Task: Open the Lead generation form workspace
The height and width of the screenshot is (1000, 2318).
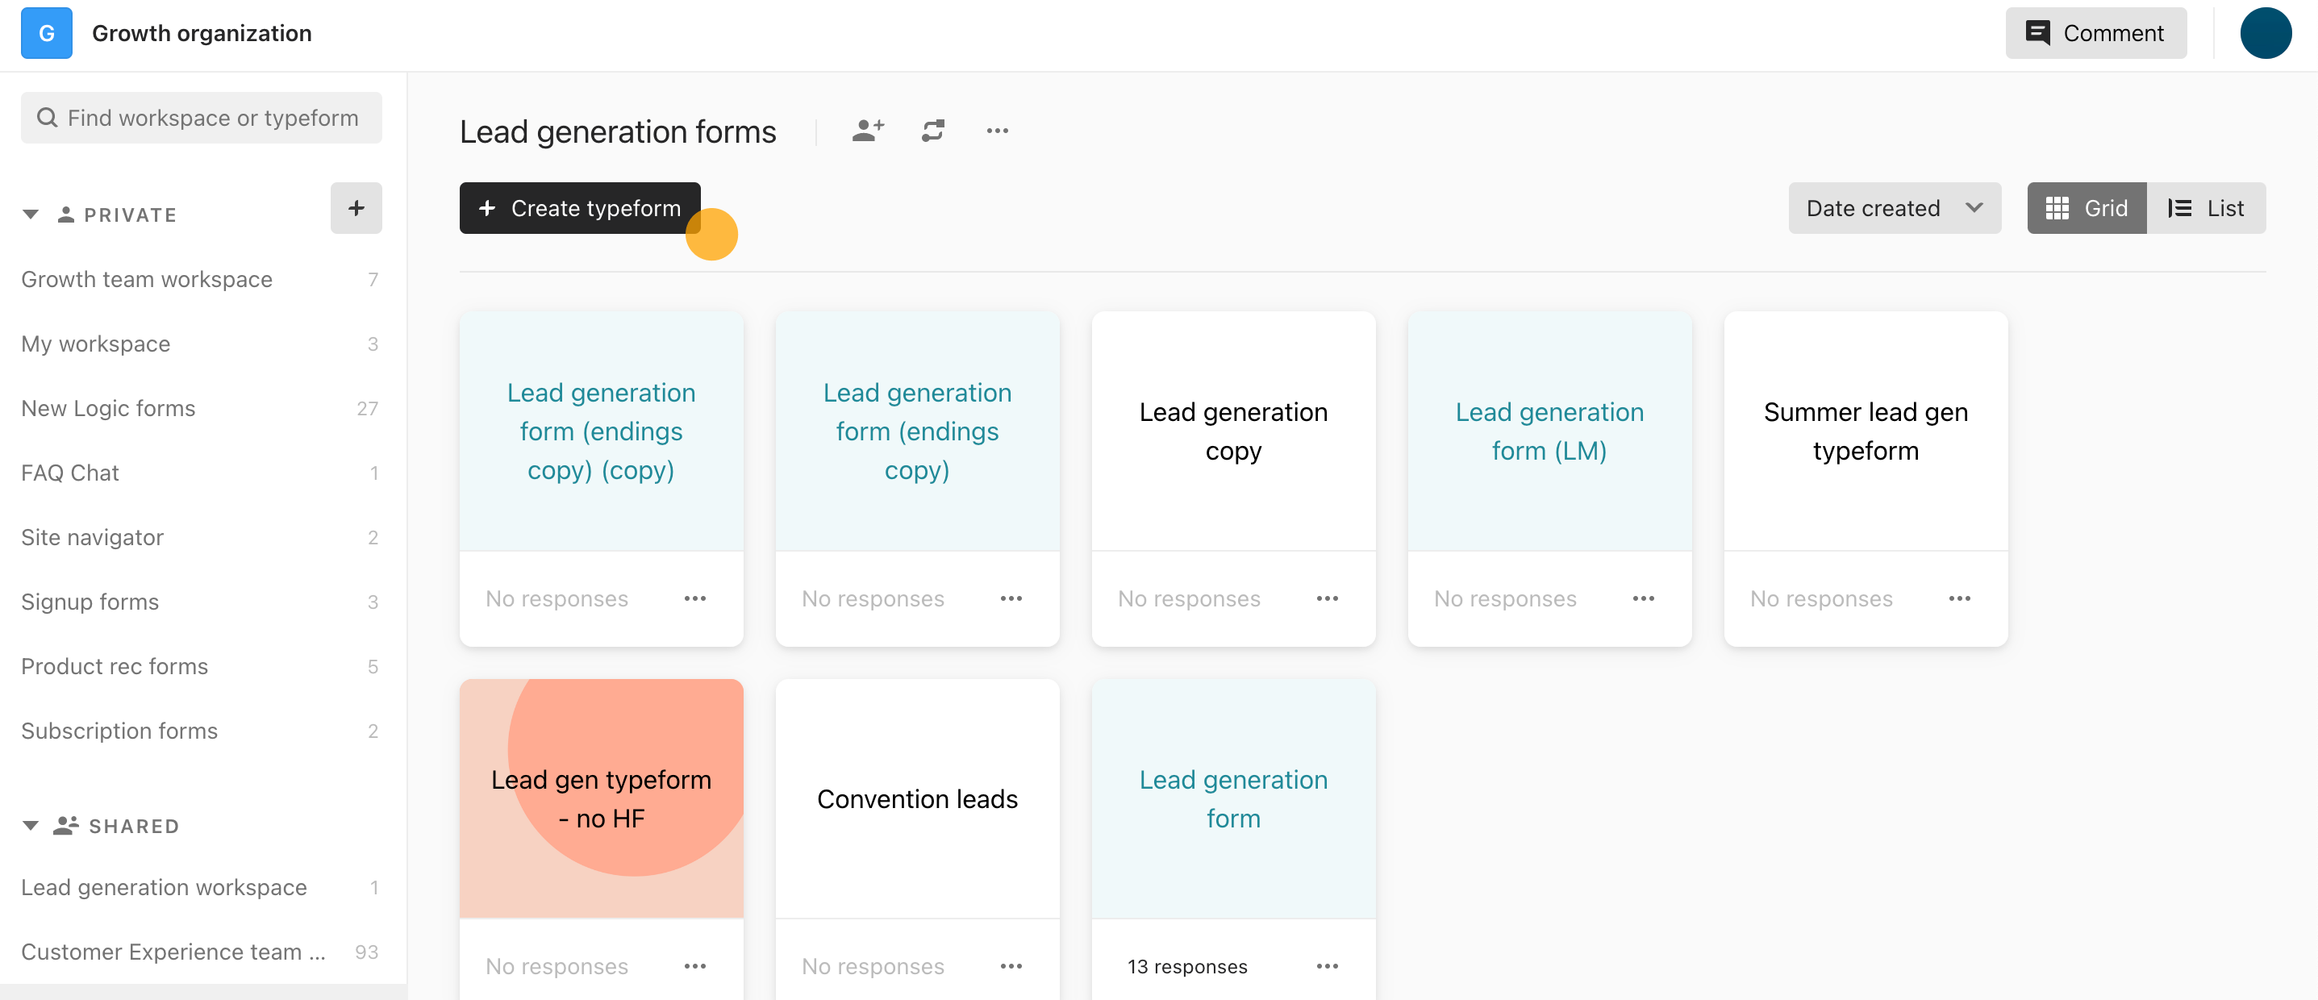Action: tap(164, 886)
